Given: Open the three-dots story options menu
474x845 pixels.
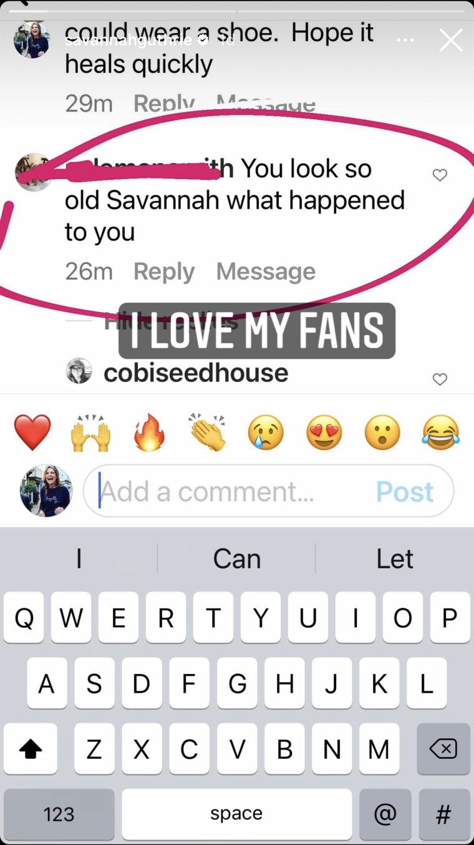Looking at the screenshot, I should click(405, 40).
